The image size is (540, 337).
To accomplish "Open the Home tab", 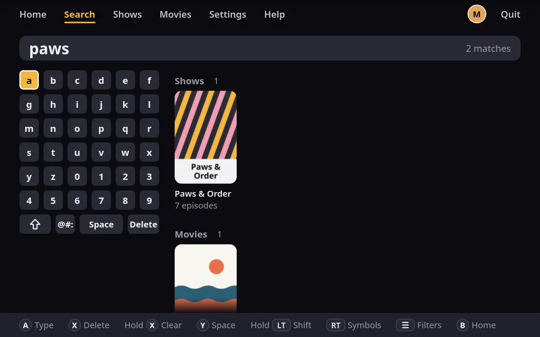I will 33,14.
